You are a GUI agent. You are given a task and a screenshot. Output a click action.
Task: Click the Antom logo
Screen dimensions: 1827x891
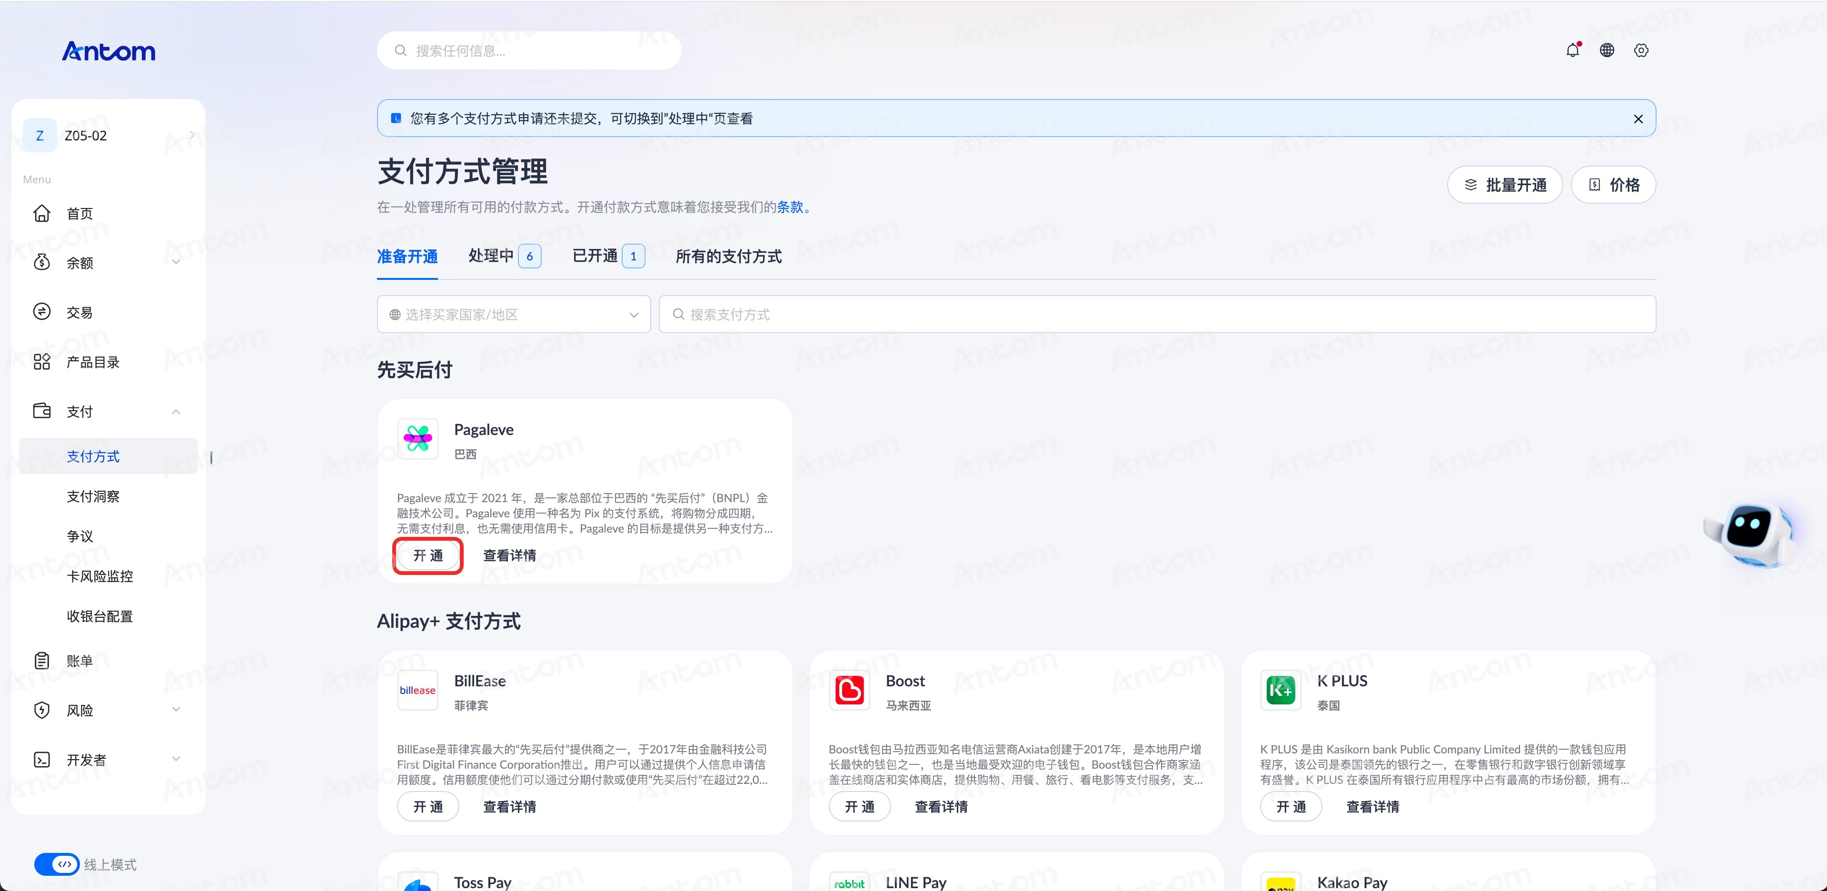[x=109, y=51]
